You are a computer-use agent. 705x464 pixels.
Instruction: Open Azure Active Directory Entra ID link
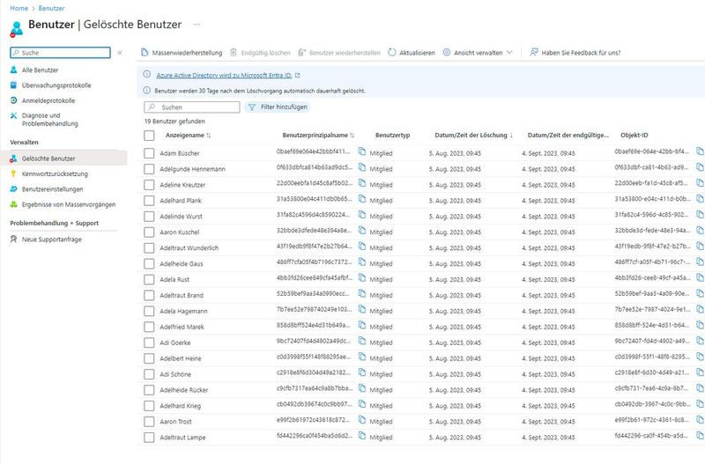coord(224,76)
